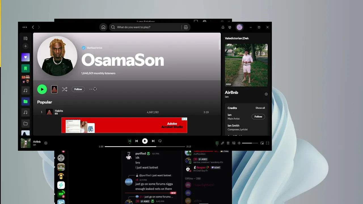This screenshot has height=204, width=363.
Task: Open the album preview thumbnail beside play
Action: point(54,89)
